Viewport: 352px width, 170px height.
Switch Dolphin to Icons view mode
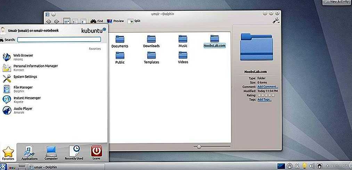pos(67,21)
